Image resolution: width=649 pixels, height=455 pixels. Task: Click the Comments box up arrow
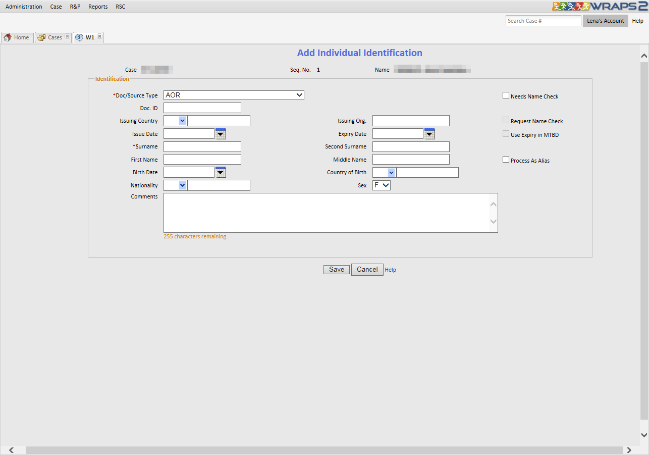494,204
